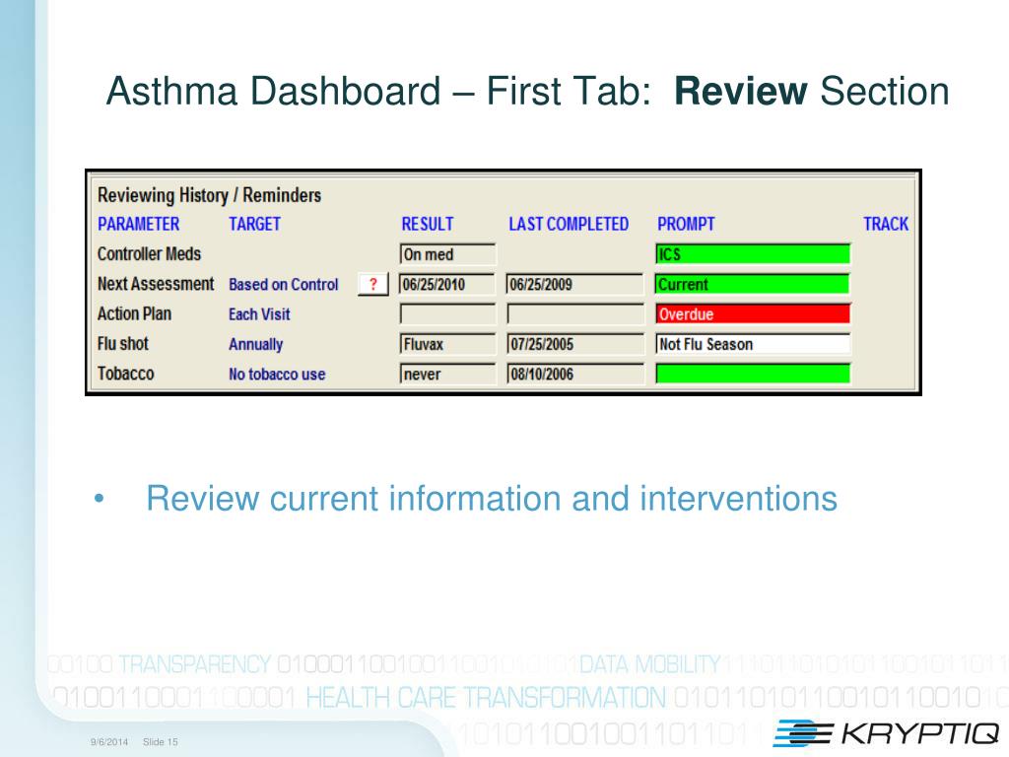The height and width of the screenshot is (757, 1009).
Task: Click the 'No tobacco use' target text
Action: 277,374
